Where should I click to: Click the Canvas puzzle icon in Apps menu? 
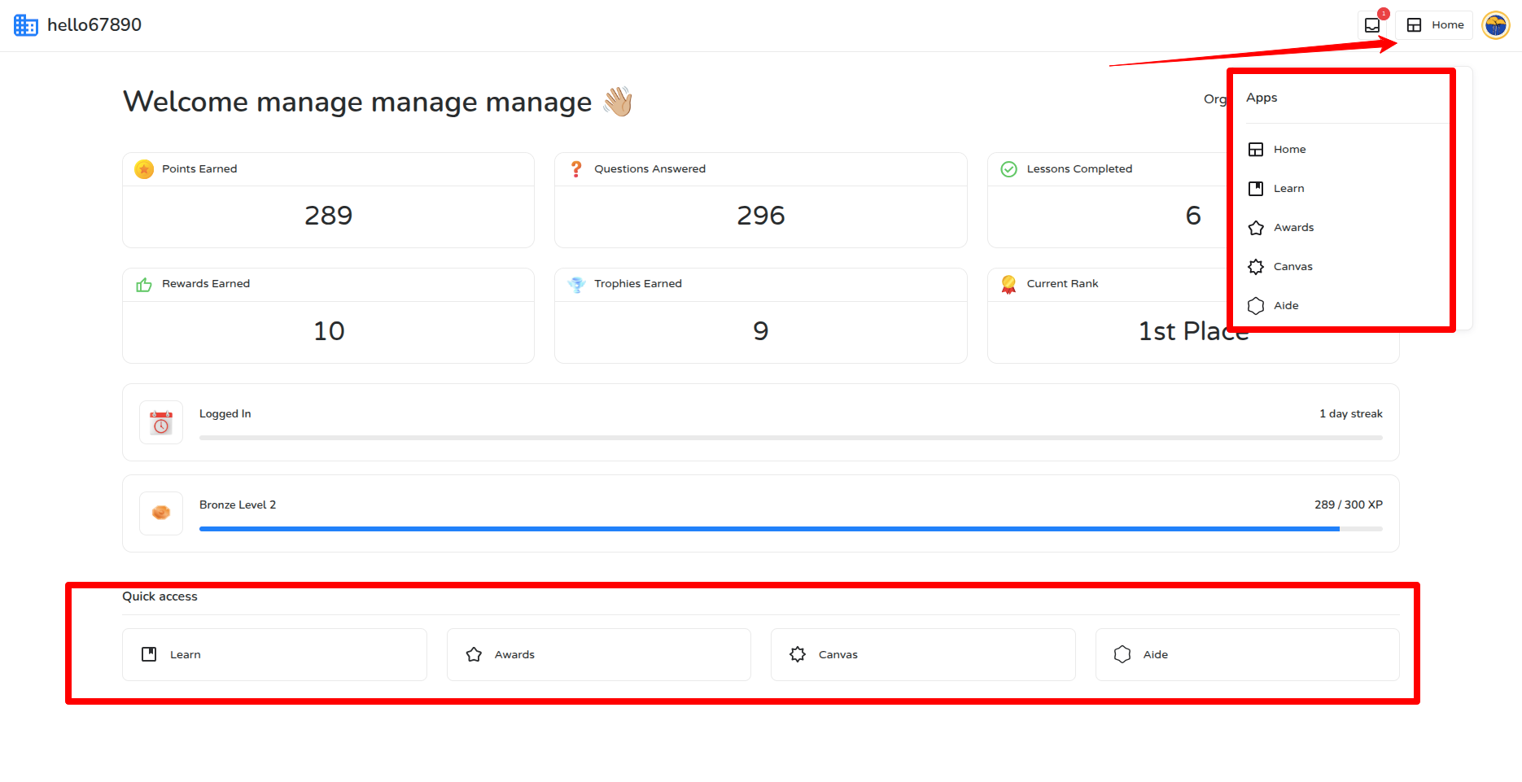pos(1256,267)
